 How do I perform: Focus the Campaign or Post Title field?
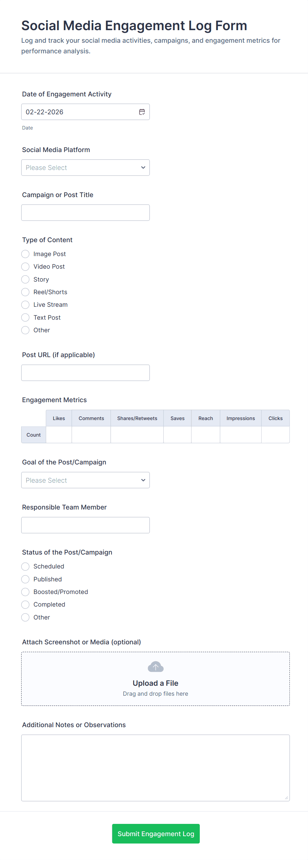[x=85, y=213]
